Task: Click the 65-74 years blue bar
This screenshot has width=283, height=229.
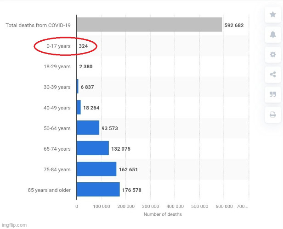Action: tap(92, 148)
